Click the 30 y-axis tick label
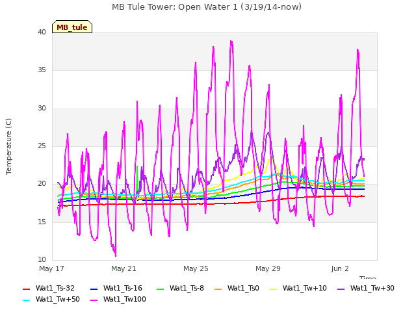Screen dimensions: 416x312 pos(42,108)
